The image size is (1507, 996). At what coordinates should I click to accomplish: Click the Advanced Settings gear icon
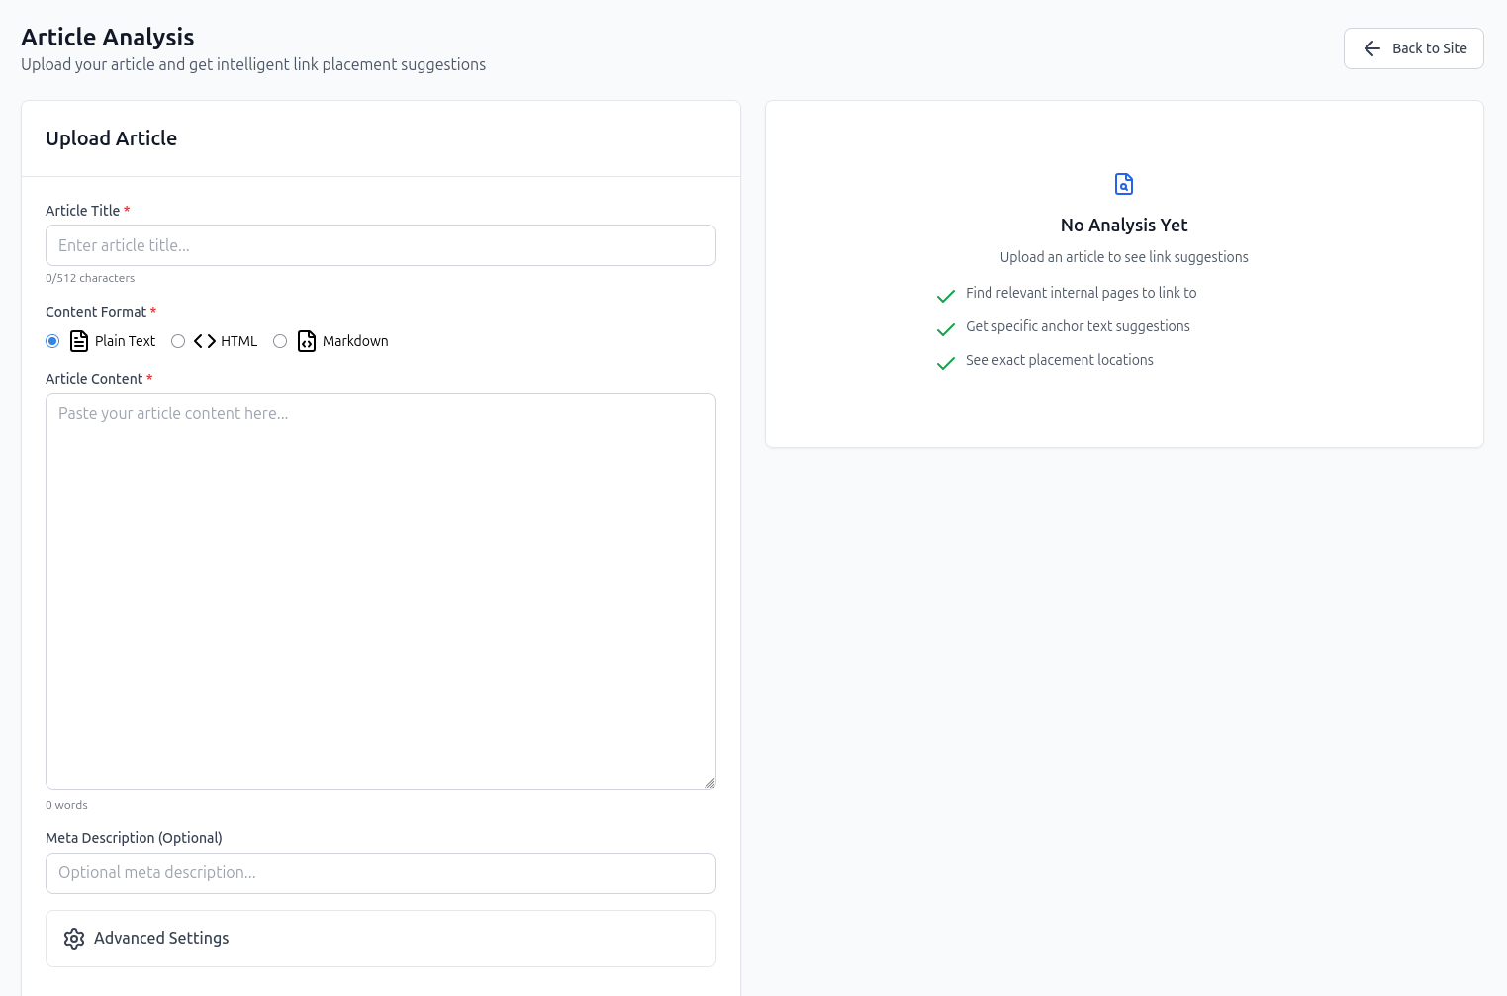(x=74, y=939)
